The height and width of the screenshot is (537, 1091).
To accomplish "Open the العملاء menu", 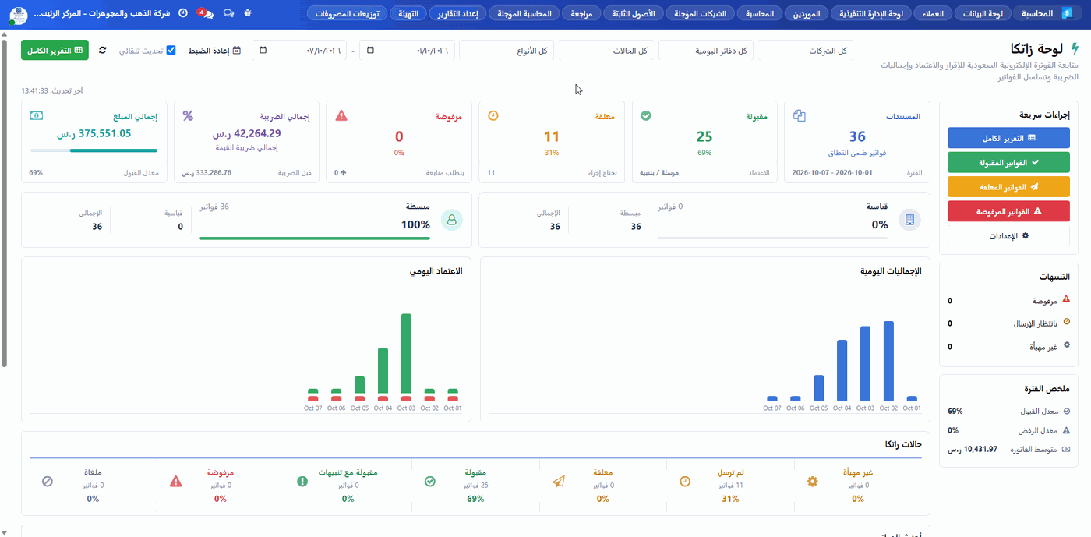I will pos(933,13).
